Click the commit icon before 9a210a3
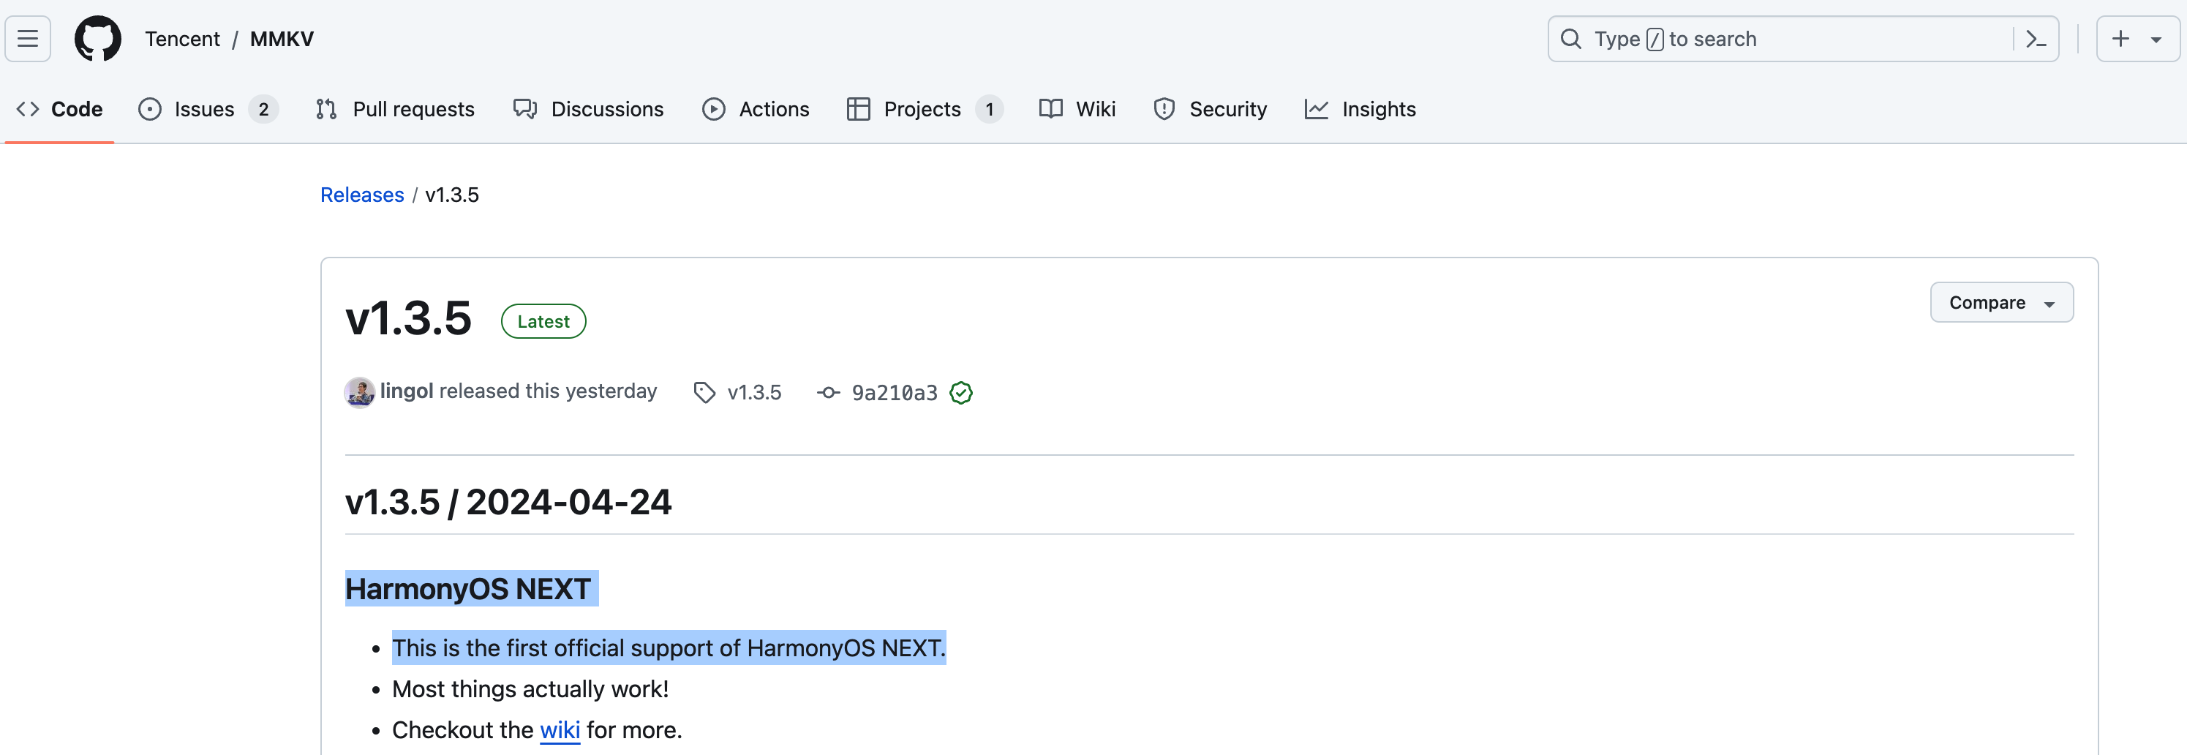 pyautogui.click(x=828, y=393)
